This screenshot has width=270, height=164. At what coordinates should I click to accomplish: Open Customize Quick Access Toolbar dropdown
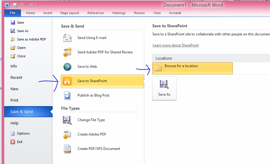(x=37, y=5)
